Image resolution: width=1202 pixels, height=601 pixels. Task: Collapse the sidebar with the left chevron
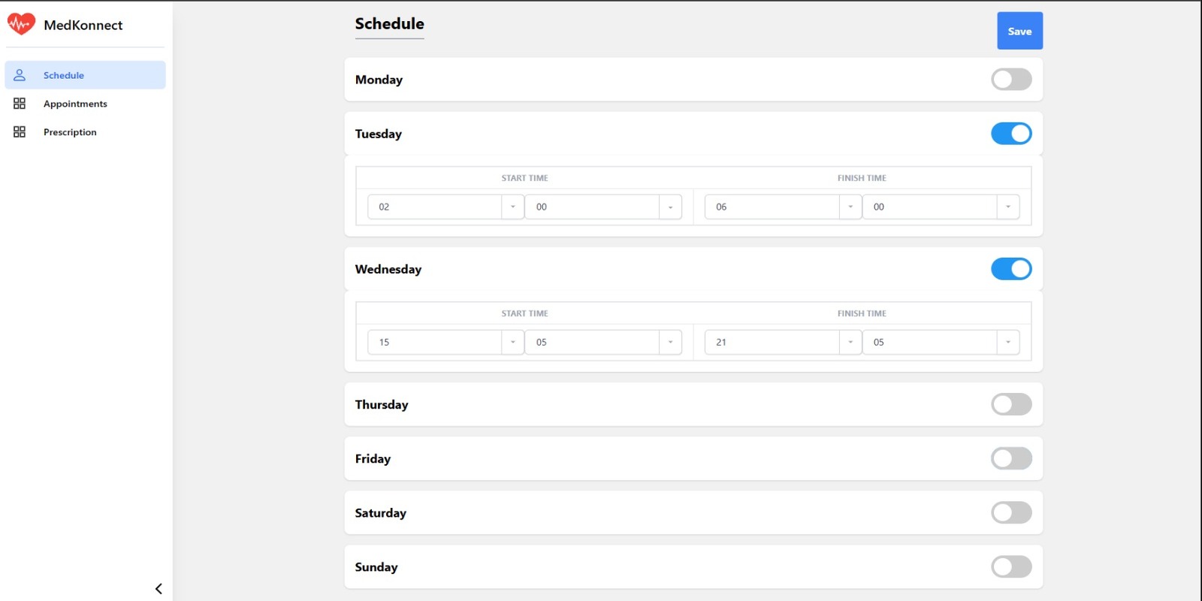159,589
